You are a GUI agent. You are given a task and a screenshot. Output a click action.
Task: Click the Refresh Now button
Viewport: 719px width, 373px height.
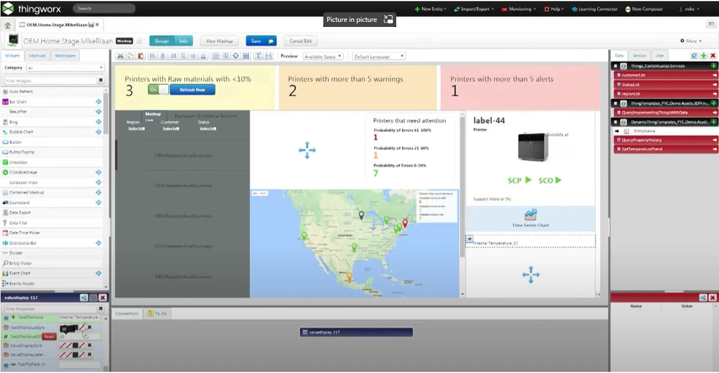tap(192, 90)
